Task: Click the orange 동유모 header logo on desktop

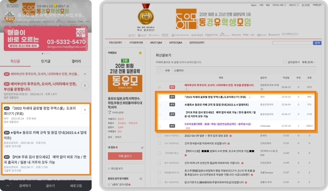Action: click(186, 19)
